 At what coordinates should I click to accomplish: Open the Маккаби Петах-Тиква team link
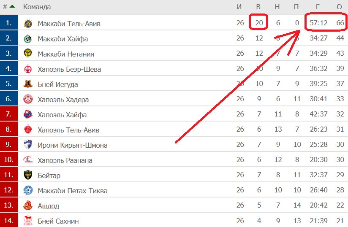tap(73, 191)
